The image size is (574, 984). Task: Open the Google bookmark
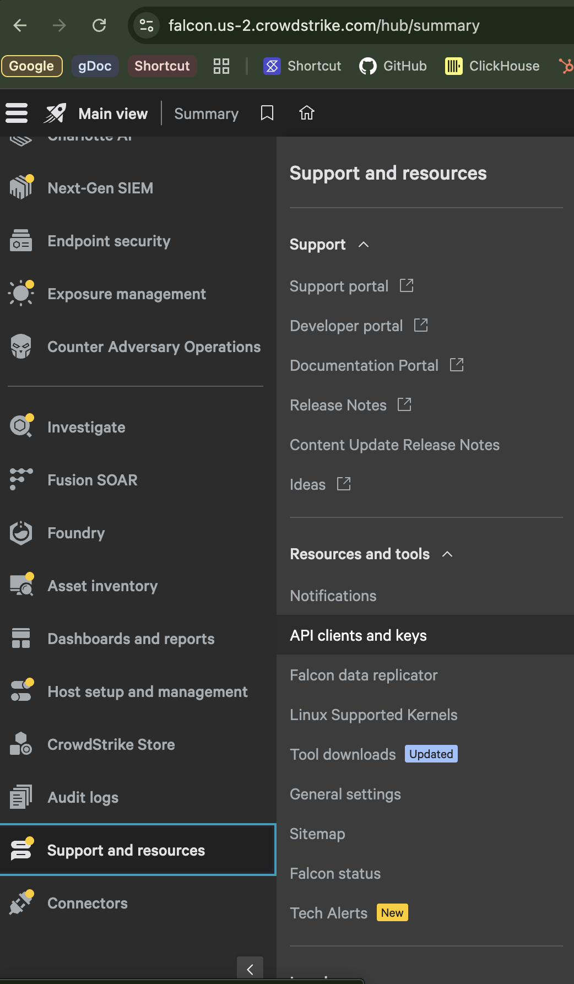32,66
